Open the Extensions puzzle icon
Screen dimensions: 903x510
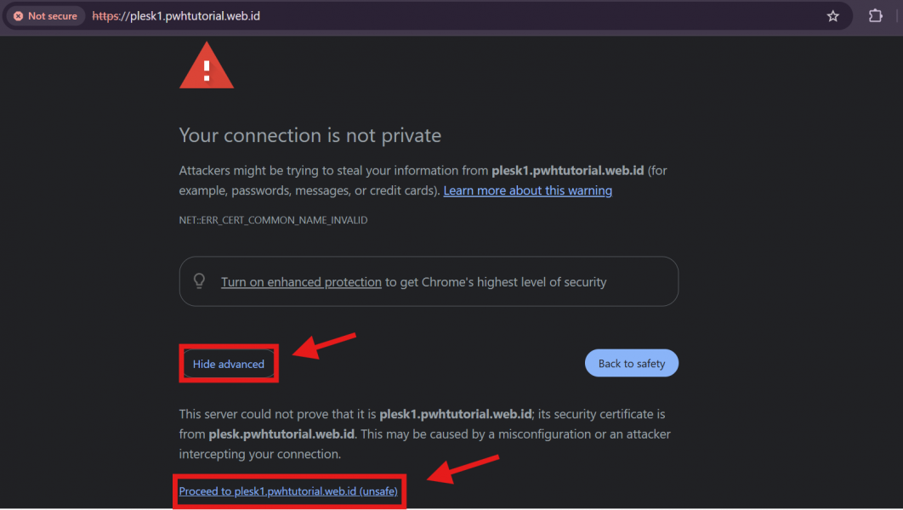pos(875,16)
